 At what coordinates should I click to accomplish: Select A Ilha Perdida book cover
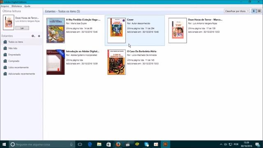click(55, 30)
